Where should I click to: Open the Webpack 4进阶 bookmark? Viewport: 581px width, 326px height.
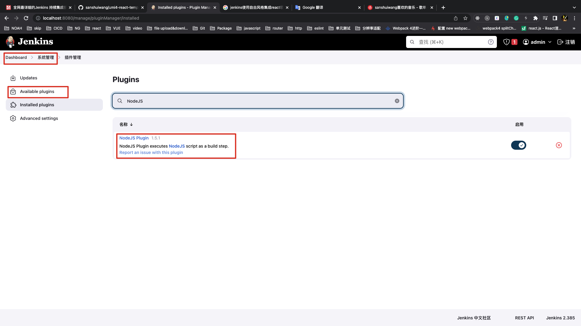[405, 28]
